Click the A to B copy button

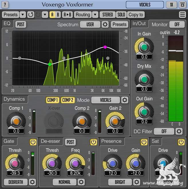click(x=68, y=15)
